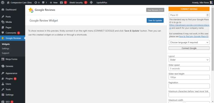Image resolution: width=214 pixels, height=103 pixels.
Task: Click the Google Reviews star logo in header
Action: (x=31, y=10)
